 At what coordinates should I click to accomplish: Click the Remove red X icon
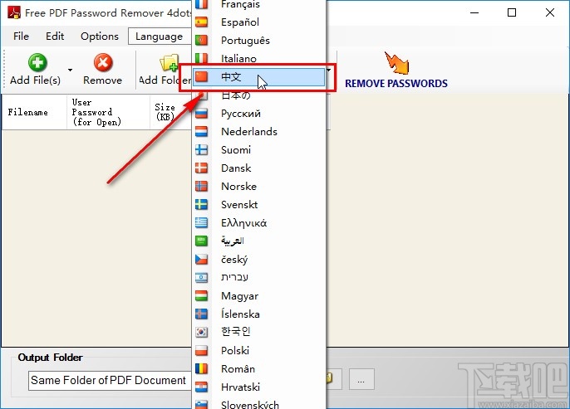(x=103, y=62)
